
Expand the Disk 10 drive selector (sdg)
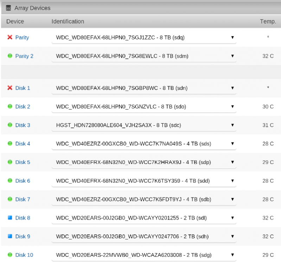(x=144, y=255)
